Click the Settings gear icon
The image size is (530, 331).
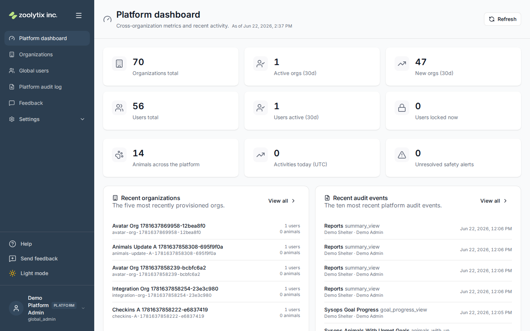pos(12,119)
